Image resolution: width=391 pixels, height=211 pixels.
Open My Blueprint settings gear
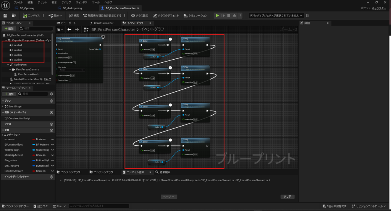click(51, 94)
